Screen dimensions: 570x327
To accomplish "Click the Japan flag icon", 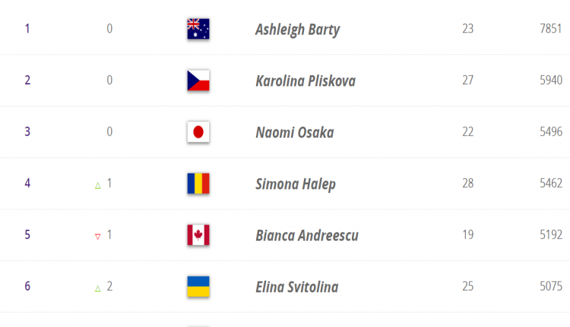I will click(x=198, y=132).
